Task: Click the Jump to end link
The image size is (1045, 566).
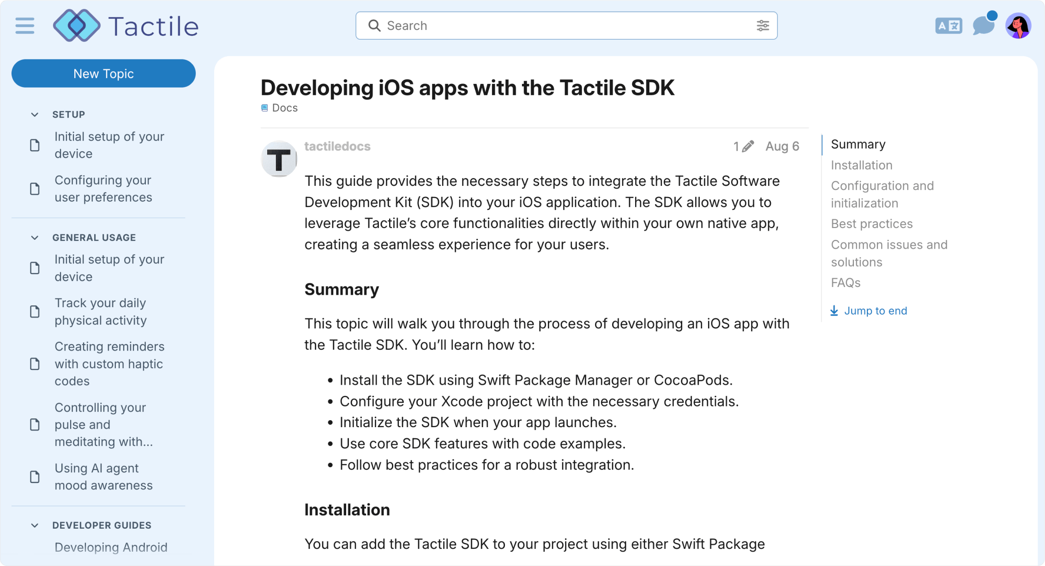Action: pyautogui.click(x=876, y=310)
